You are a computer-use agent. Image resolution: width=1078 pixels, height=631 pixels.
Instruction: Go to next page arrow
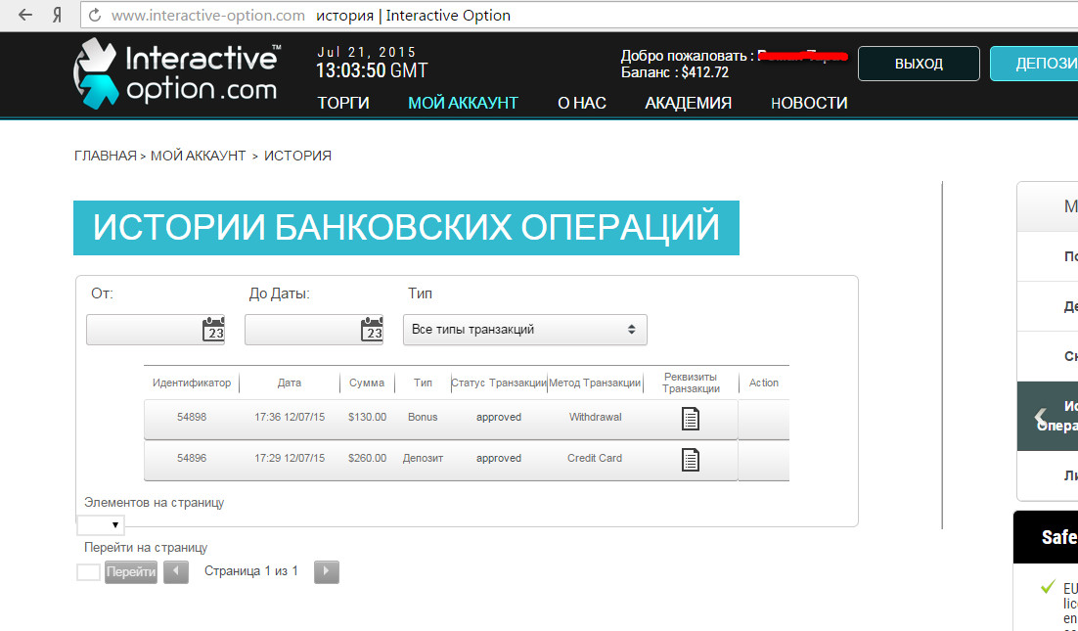(x=327, y=572)
